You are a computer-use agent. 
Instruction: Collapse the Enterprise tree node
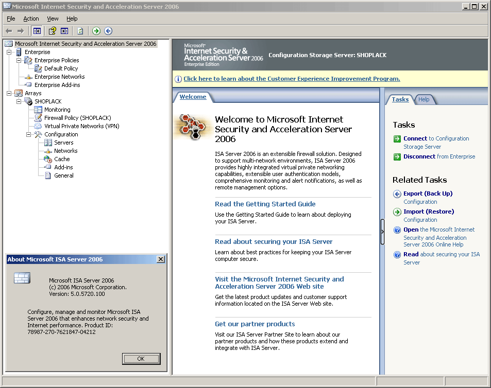[x=9, y=52]
